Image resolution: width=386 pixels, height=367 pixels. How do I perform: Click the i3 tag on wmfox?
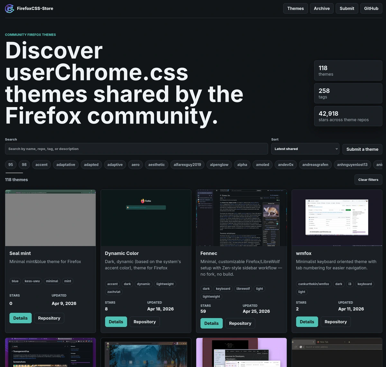(x=350, y=284)
